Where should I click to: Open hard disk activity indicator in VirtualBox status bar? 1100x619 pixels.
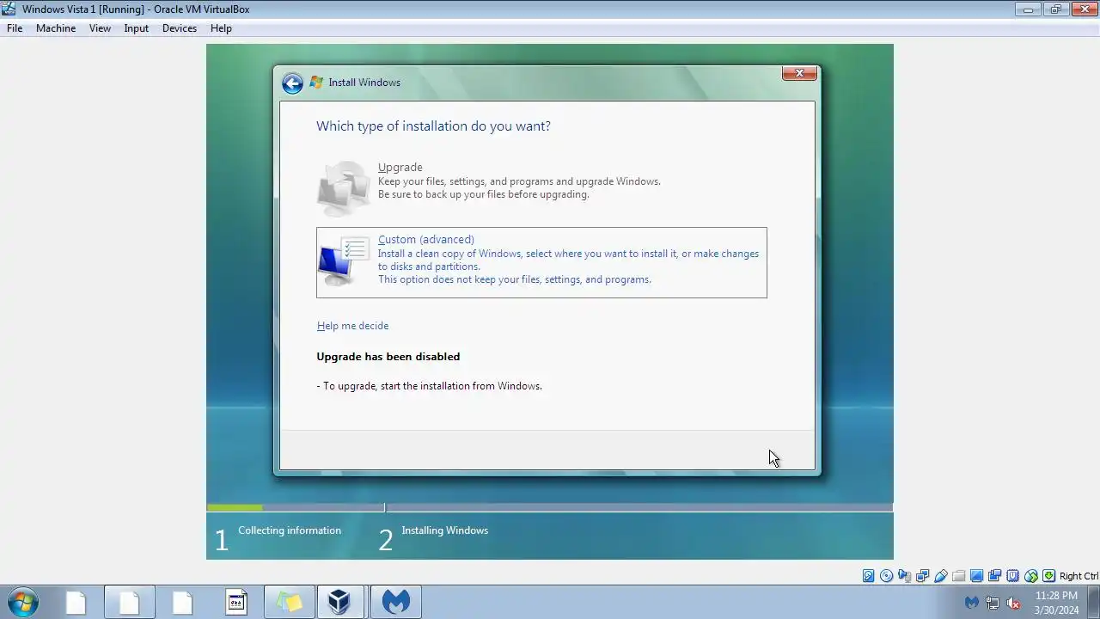tap(869, 576)
